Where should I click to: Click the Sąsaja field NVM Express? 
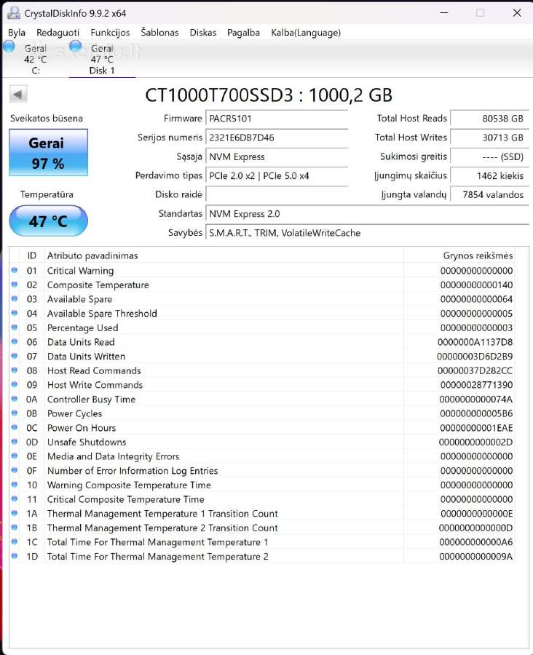point(277,156)
